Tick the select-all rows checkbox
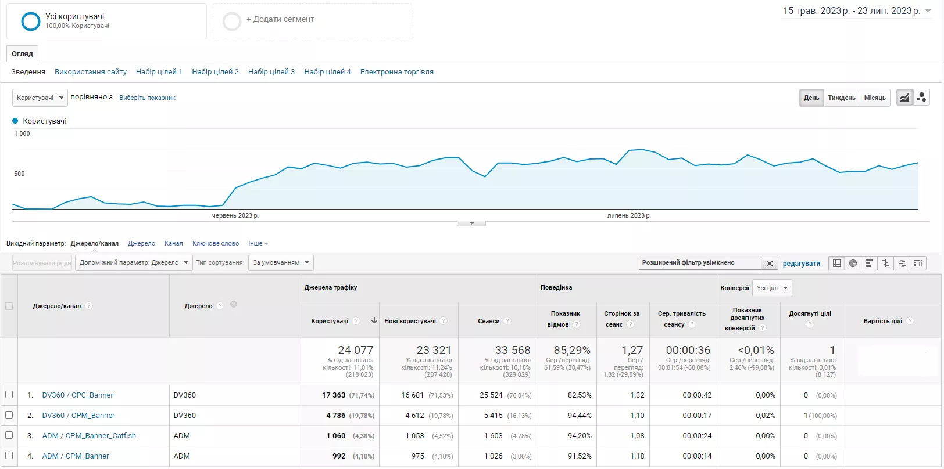Image resolution: width=944 pixels, height=469 pixels. 9,306
